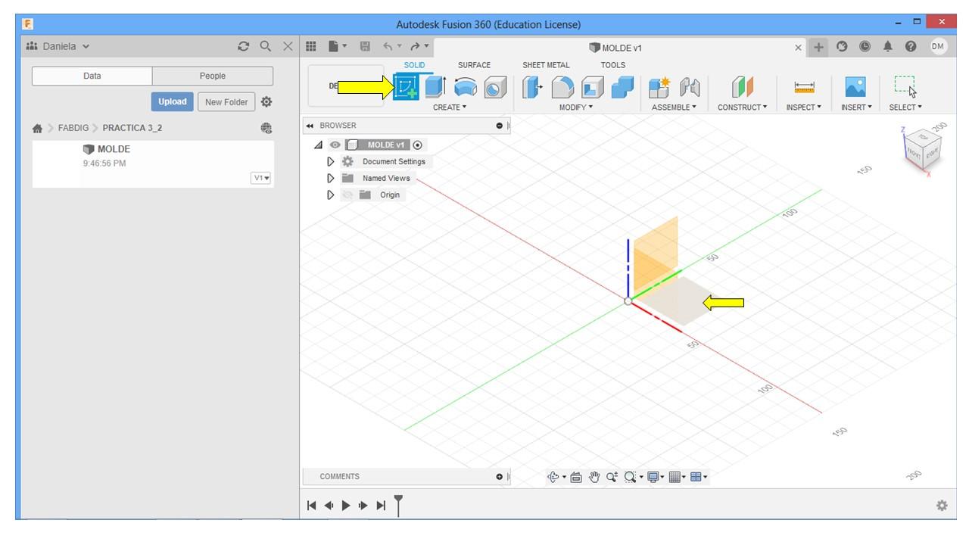This screenshot has width=969, height=545.
Task: Click the data panel search icon
Action: [x=266, y=46]
